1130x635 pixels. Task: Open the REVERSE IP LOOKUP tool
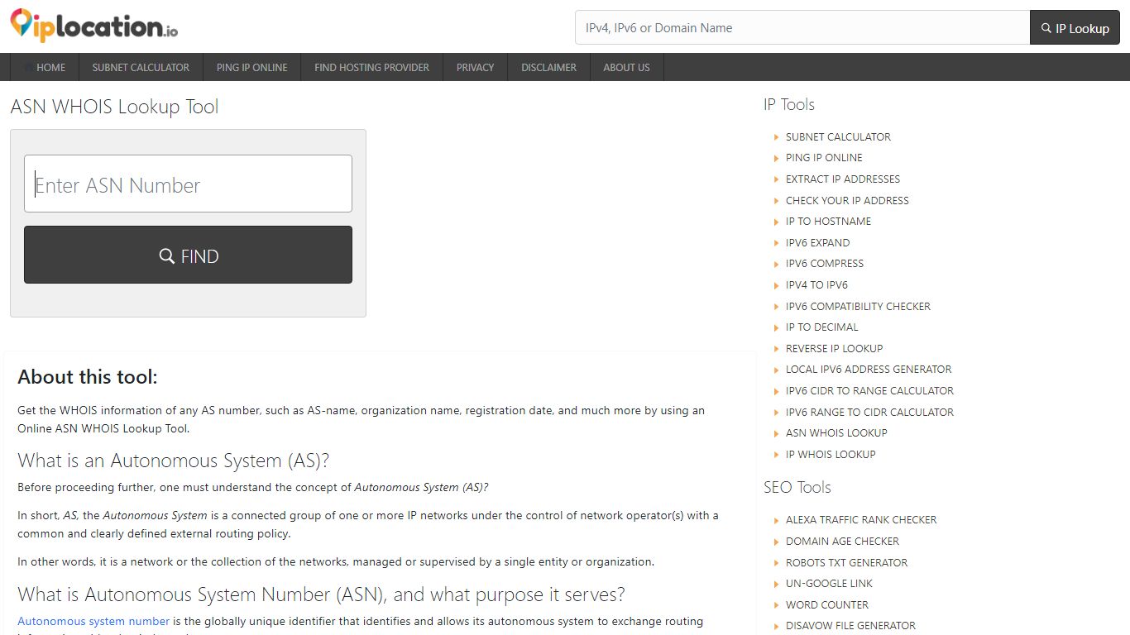(x=834, y=349)
